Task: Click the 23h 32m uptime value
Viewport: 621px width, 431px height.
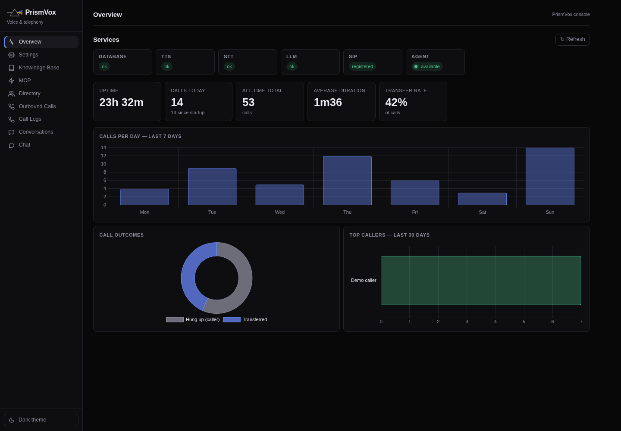Action: pyautogui.click(x=121, y=102)
